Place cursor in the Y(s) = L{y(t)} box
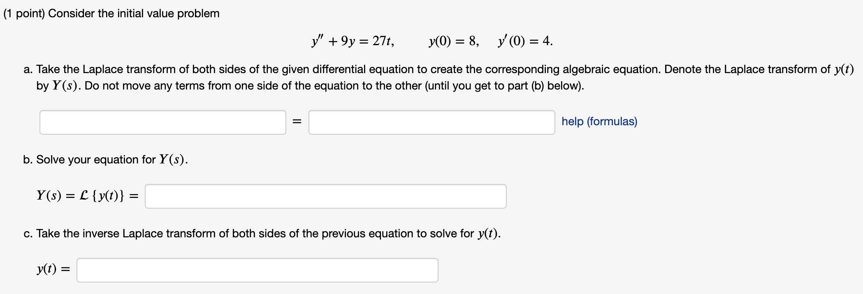The width and height of the screenshot is (863, 294). tap(325, 196)
